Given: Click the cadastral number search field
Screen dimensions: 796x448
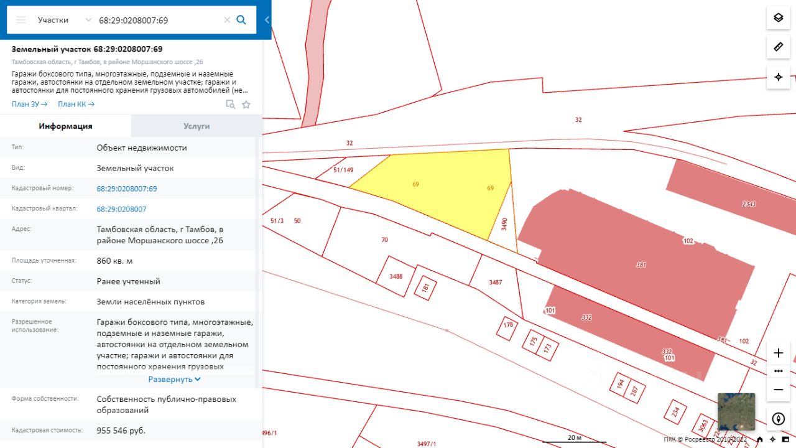Looking at the screenshot, I should coord(159,20).
